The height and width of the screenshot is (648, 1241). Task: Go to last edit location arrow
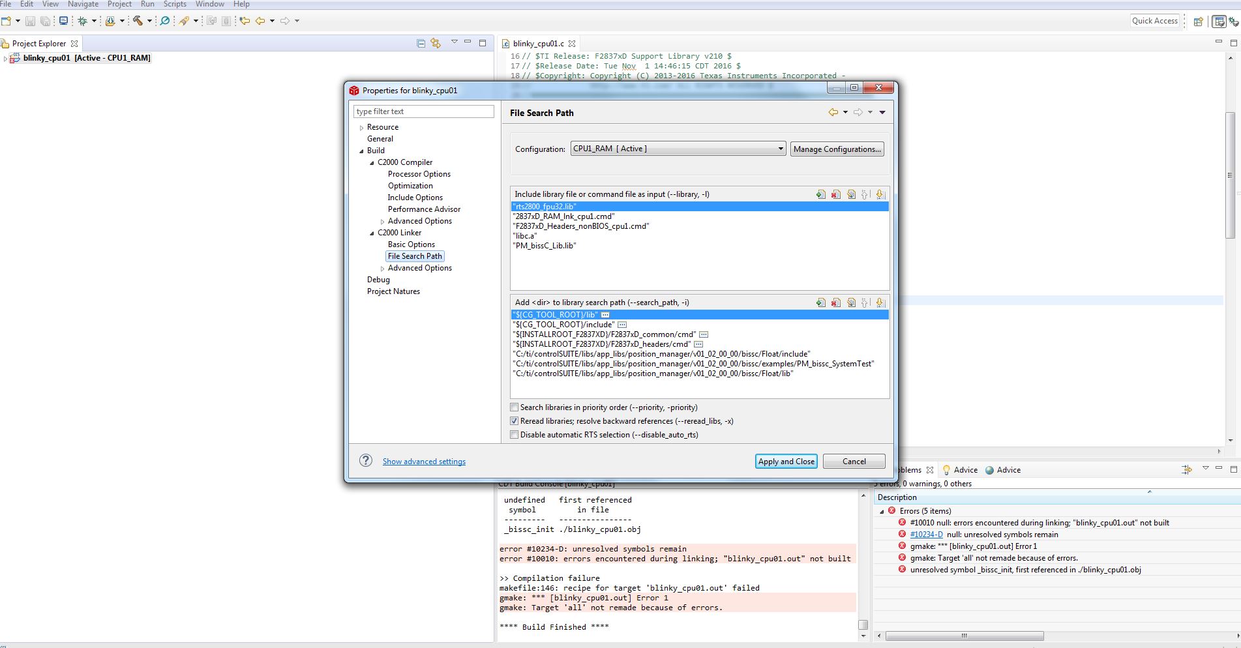point(245,21)
